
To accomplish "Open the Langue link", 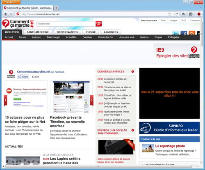I will (x=173, y=21).
